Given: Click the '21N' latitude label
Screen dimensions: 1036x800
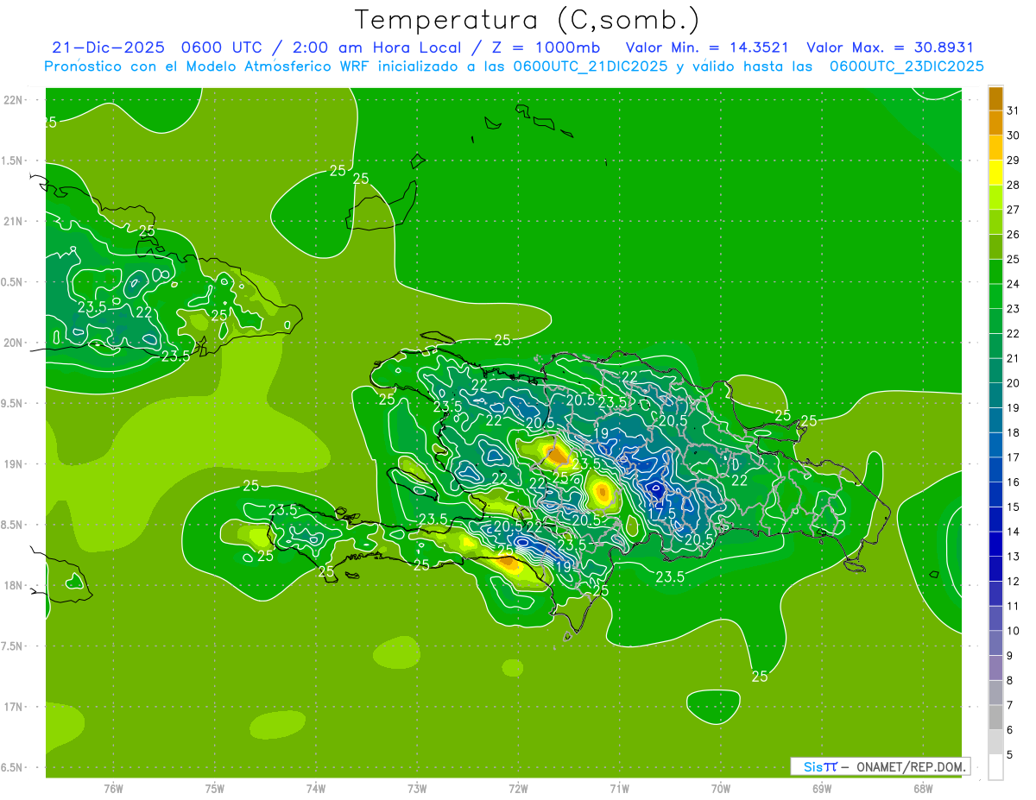Looking at the screenshot, I should [x=13, y=222].
